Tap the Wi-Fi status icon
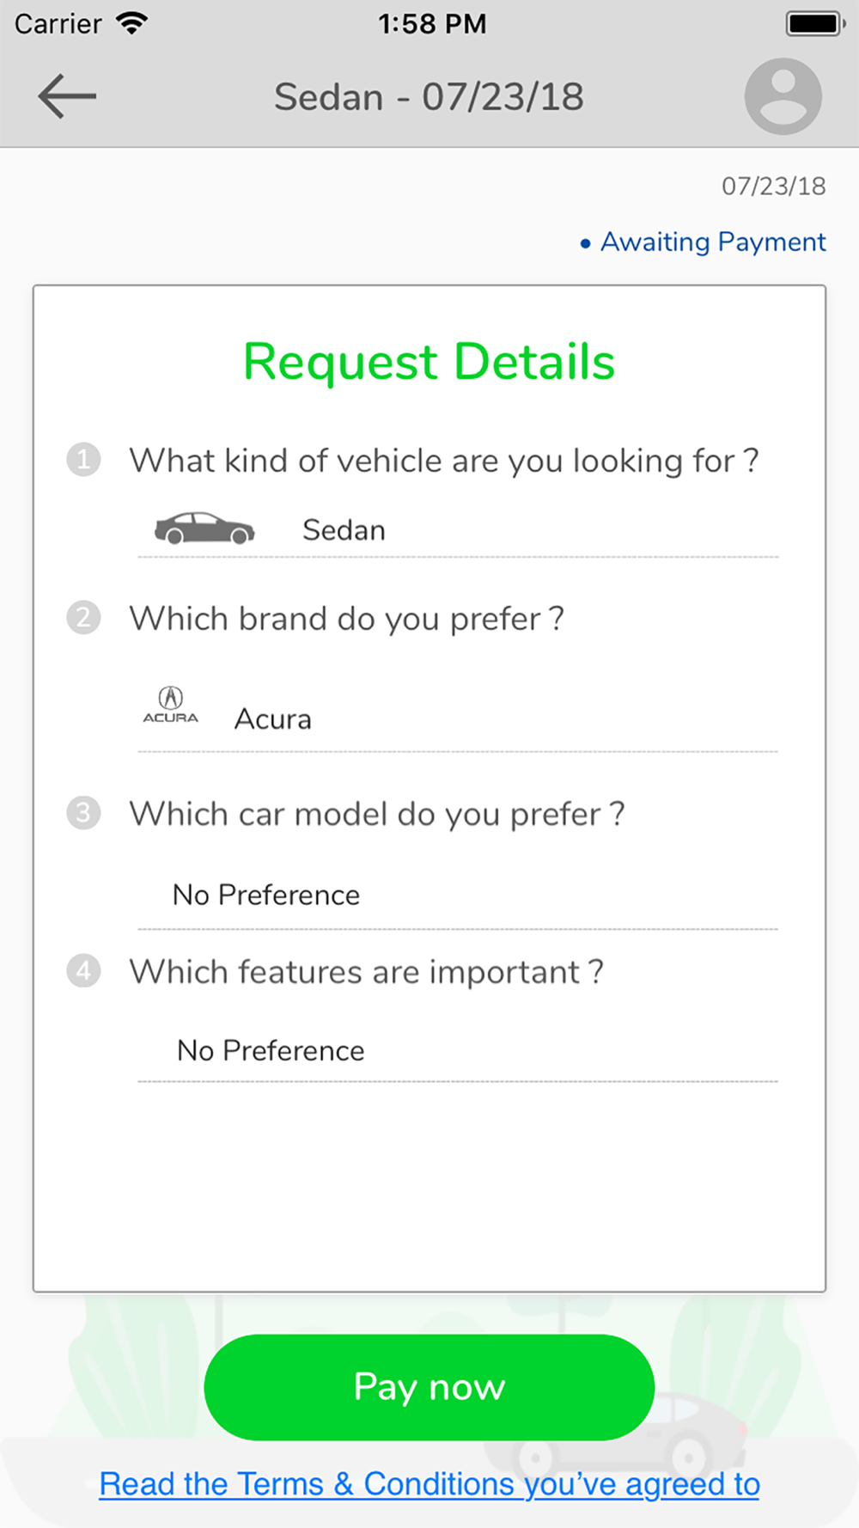Screen dimensions: 859x1528 pos(131,23)
